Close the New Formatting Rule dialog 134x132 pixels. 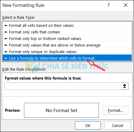(x=126, y=5)
